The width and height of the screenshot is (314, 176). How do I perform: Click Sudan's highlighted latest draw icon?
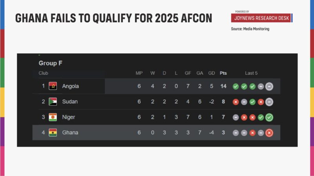pyautogui.click(x=269, y=102)
